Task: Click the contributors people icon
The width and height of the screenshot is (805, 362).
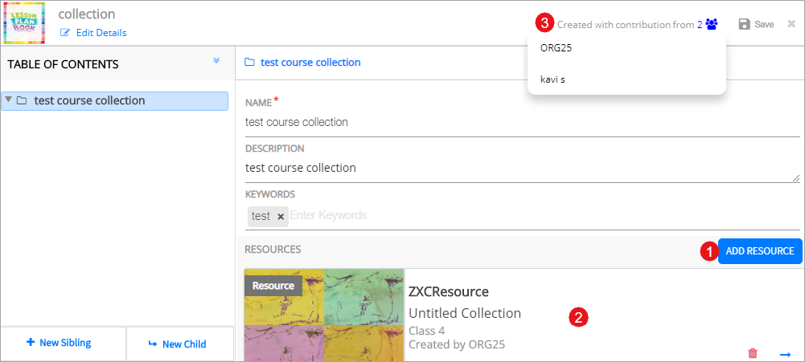Action: pos(712,25)
